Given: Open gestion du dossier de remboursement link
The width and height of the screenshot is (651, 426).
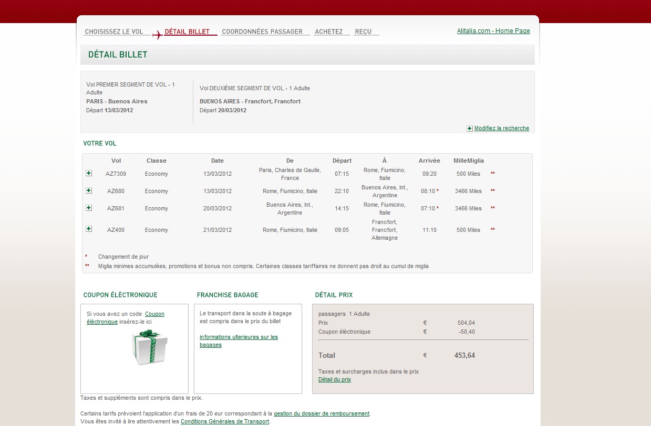Looking at the screenshot, I should [x=322, y=413].
